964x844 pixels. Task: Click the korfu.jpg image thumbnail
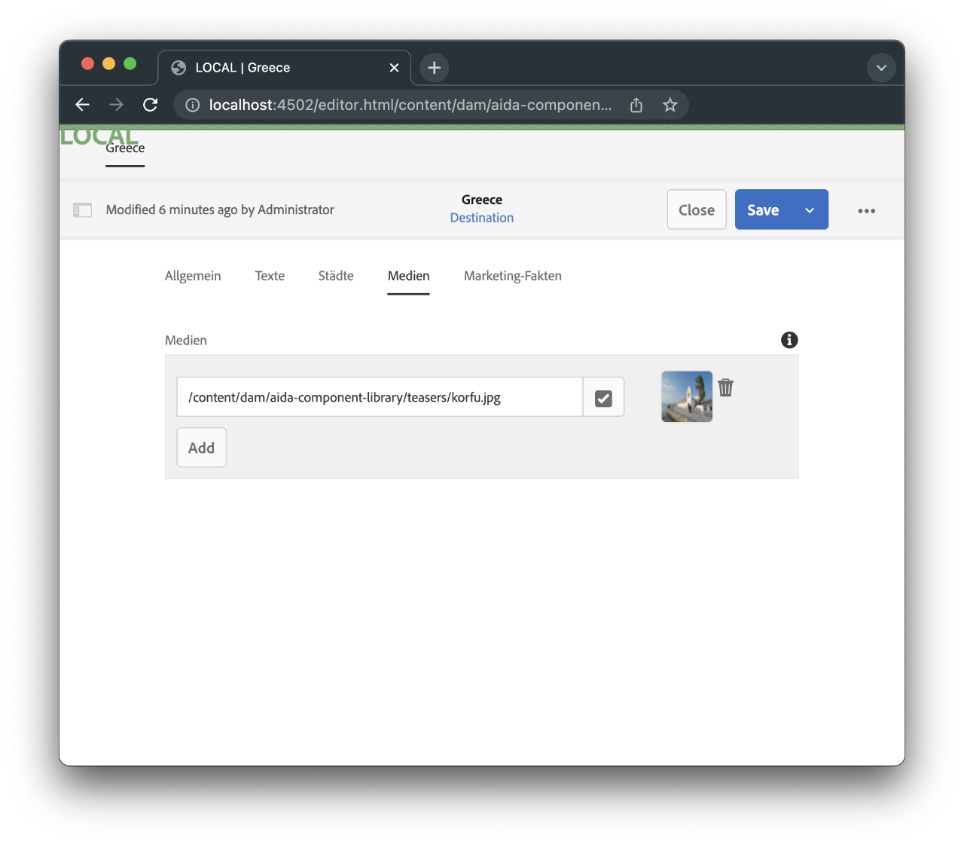click(686, 396)
